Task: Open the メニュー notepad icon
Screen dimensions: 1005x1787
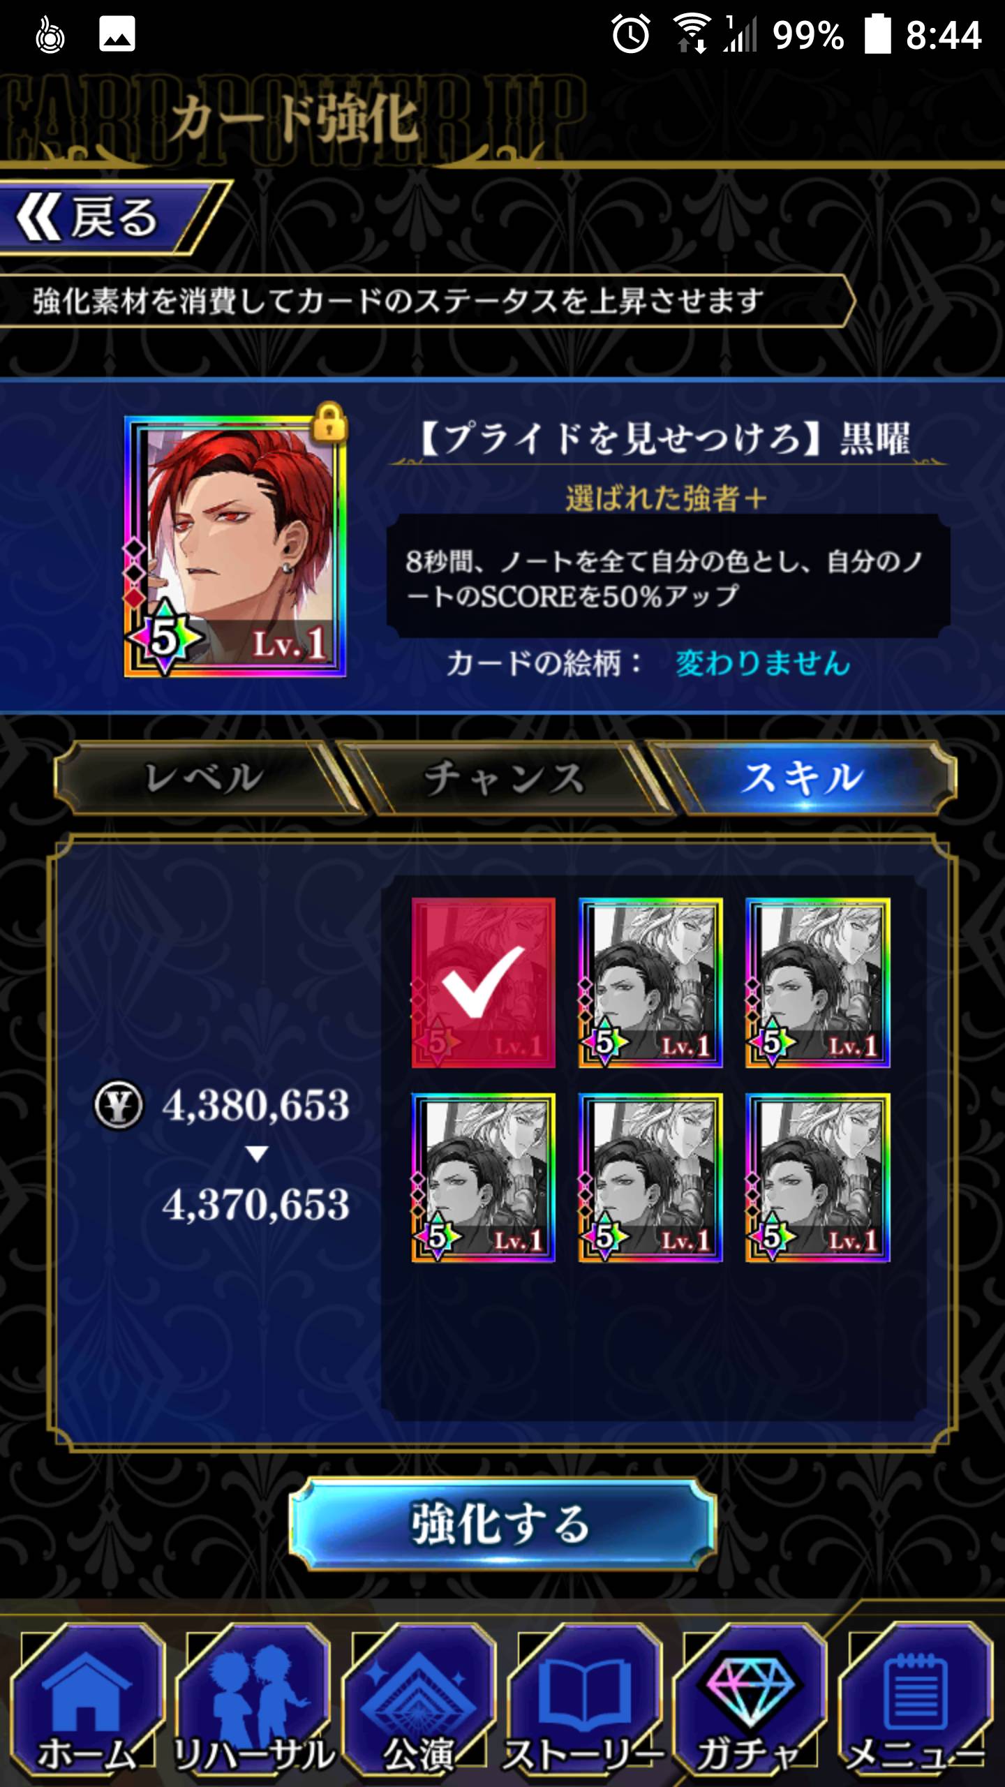Action: tap(916, 1703)
